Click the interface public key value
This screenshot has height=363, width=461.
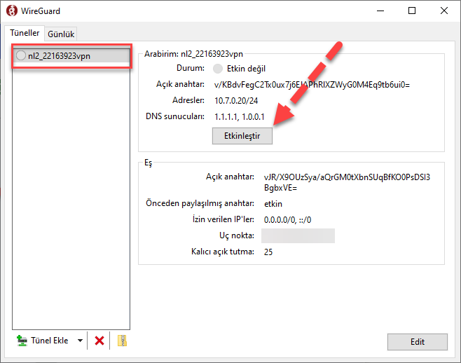coord(312,85)
